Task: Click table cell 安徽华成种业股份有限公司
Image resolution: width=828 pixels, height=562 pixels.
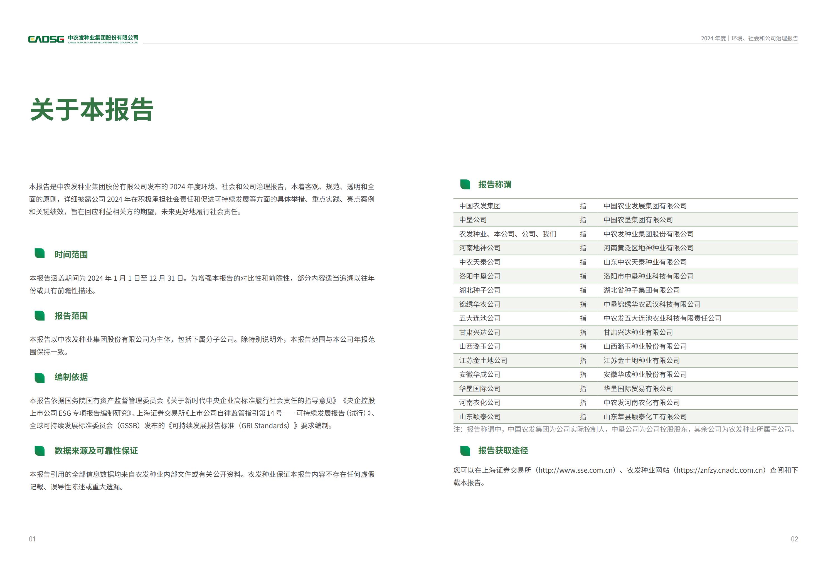Action: pyautogui.click(x=645, y=374)
